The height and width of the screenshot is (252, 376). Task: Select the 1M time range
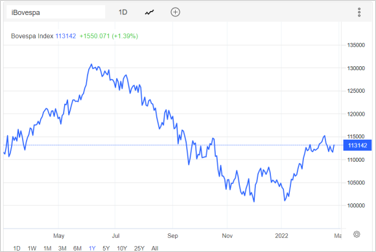coord(47,248)
